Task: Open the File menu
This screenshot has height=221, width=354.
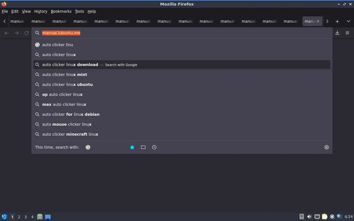Action: coord(5,11)
